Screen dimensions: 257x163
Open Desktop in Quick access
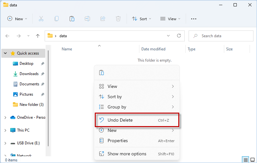tap(26, 64)
